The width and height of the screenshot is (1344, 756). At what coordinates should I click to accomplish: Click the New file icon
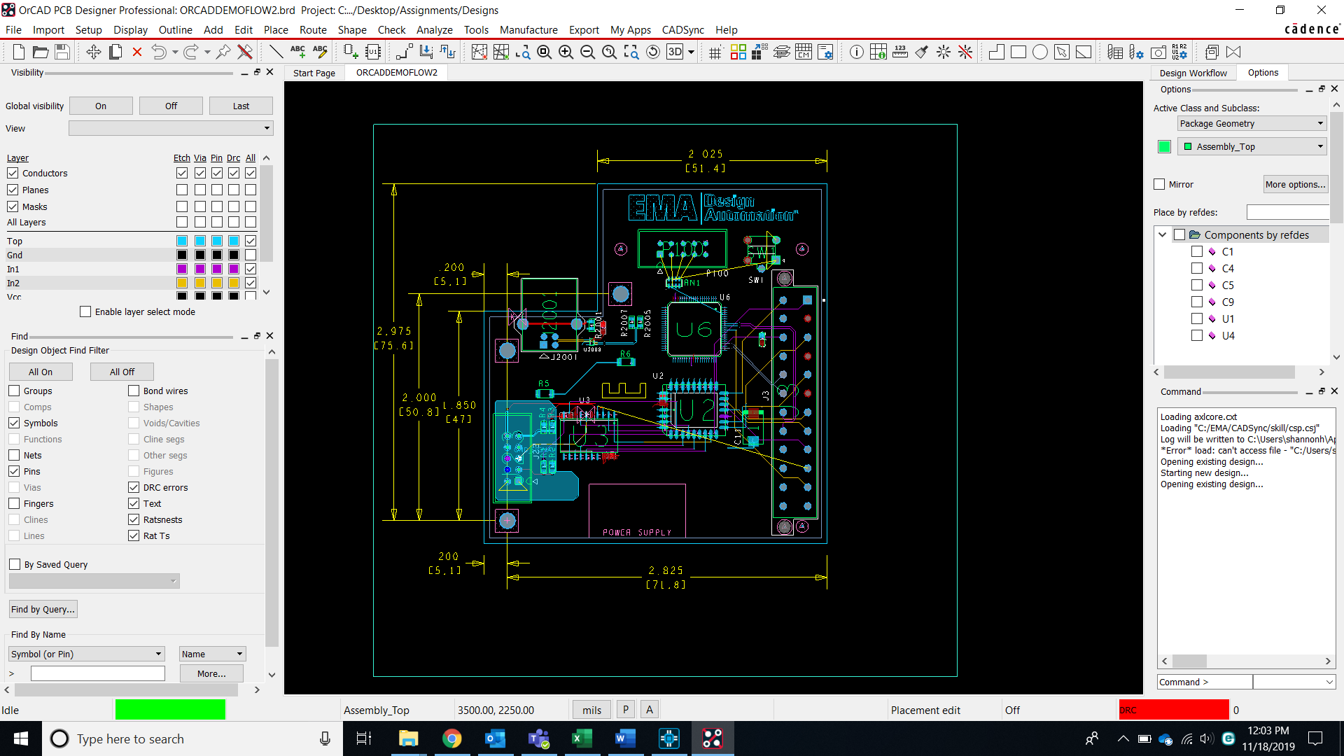pyautogui.click(x=19, y=52)
